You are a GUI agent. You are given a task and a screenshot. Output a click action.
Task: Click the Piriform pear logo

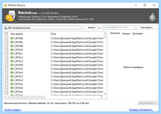point(152,16)
